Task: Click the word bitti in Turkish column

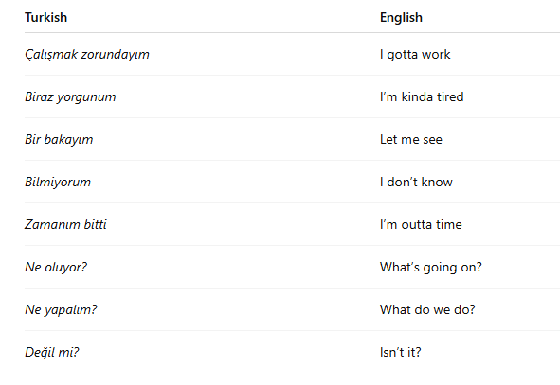Action: (x=95, y=224)
